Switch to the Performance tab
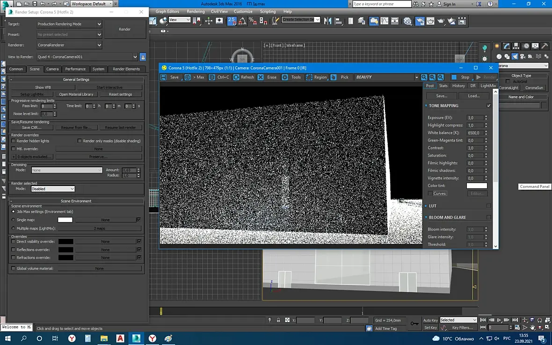552x345 pixels. 75,69
